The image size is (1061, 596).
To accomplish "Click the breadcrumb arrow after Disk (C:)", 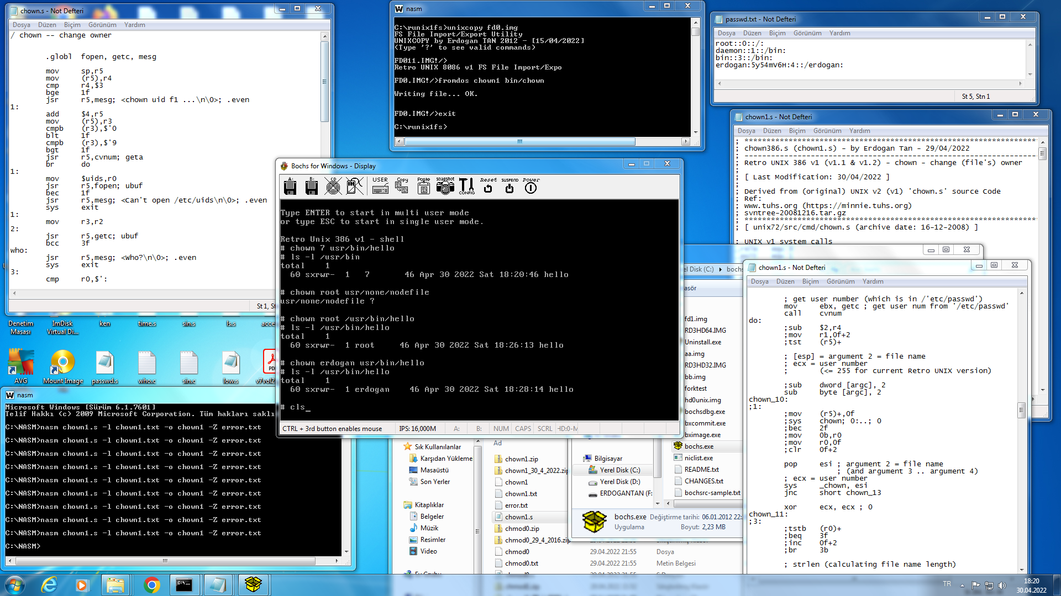I will [720, 269].
